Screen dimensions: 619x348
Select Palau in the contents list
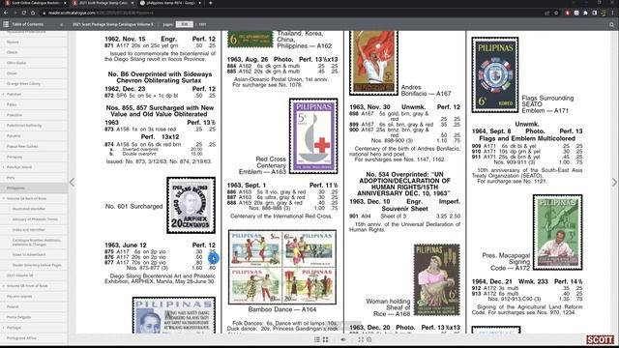click(12, 104)
